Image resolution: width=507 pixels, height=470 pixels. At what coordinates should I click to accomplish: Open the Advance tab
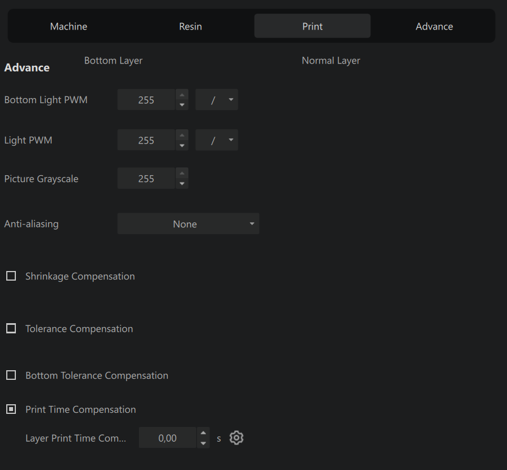coord(434,26)
